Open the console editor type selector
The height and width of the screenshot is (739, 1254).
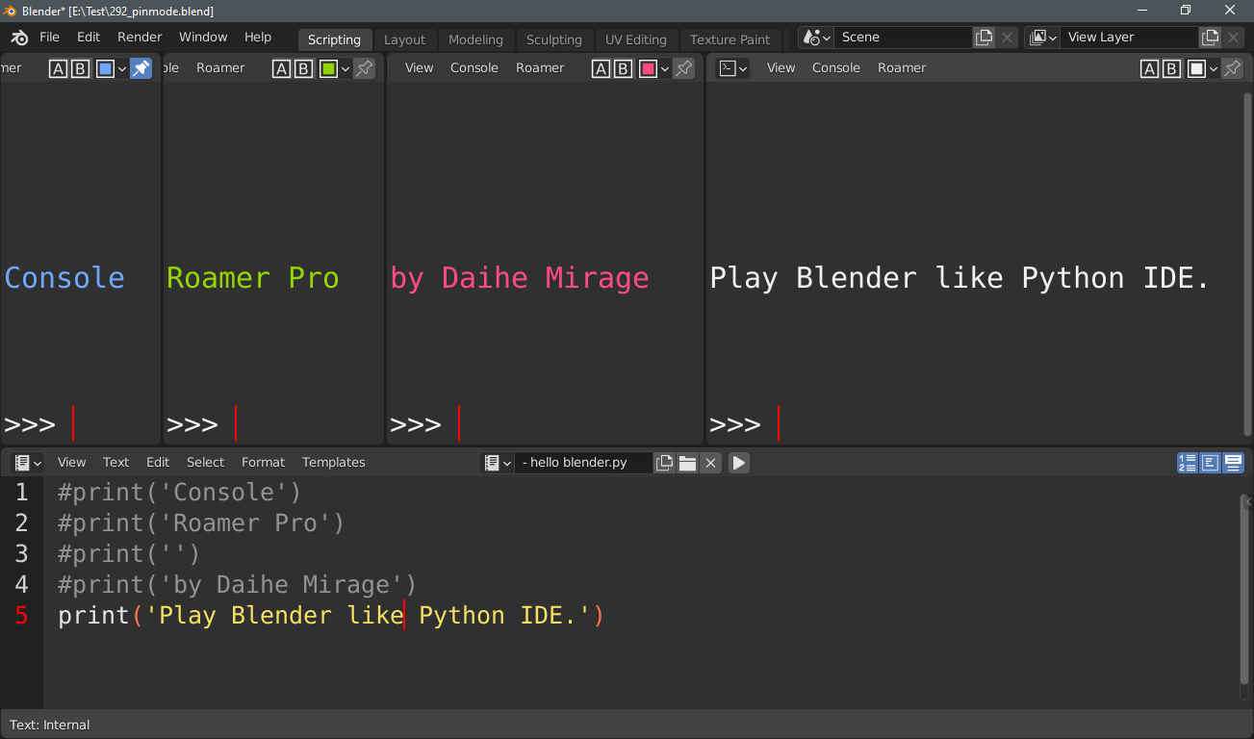point(734,68)
